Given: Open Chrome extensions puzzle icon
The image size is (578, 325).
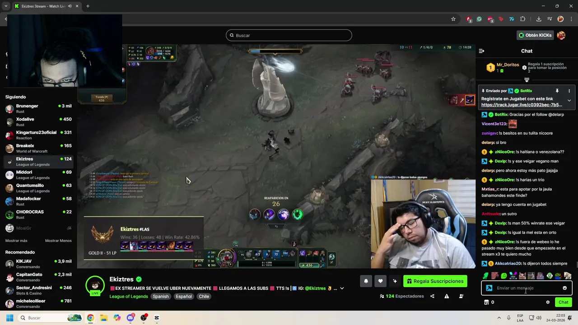Looking at the screenshot, I should tap(523, 19).
